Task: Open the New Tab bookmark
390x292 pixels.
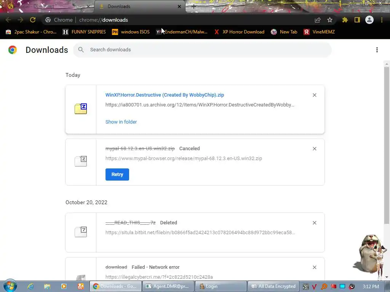Action: tap(284, 32)
